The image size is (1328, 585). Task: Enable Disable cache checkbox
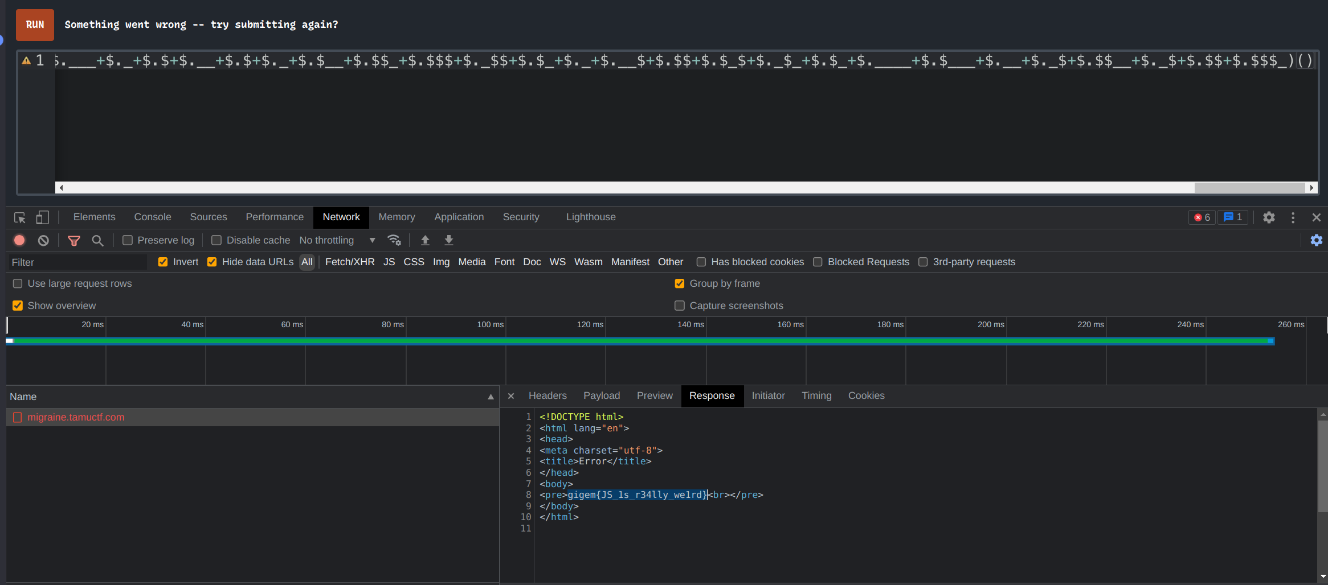(216, 240)
